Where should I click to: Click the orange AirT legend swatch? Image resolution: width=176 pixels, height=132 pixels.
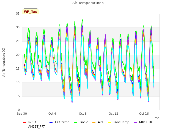point(94,123)
